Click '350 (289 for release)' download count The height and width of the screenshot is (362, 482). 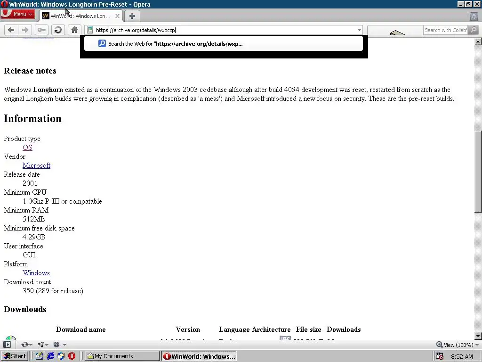(x=53, y=291)
